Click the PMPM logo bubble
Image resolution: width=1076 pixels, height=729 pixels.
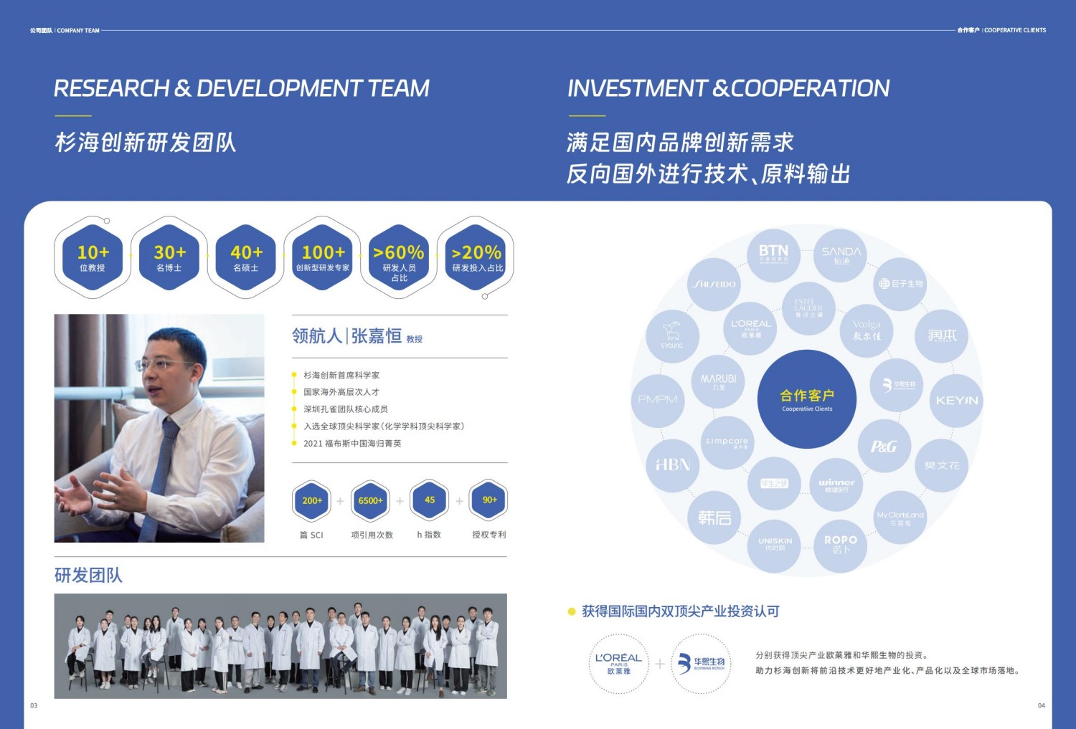pos(658,400)
